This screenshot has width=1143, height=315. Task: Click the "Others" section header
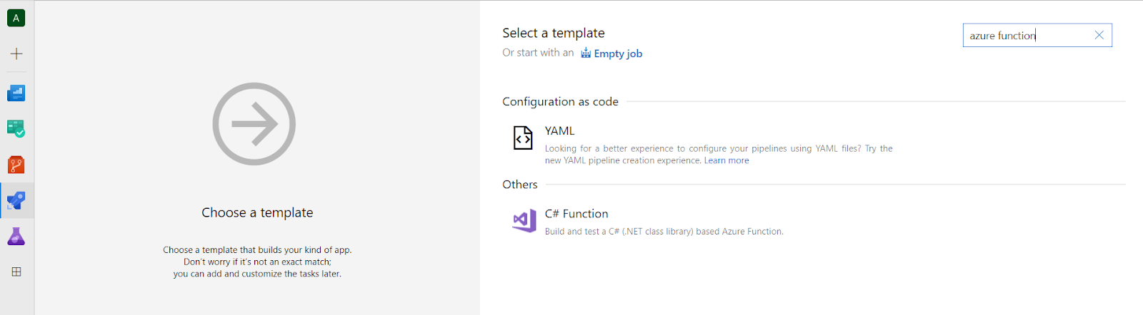(x=519, y=185)
